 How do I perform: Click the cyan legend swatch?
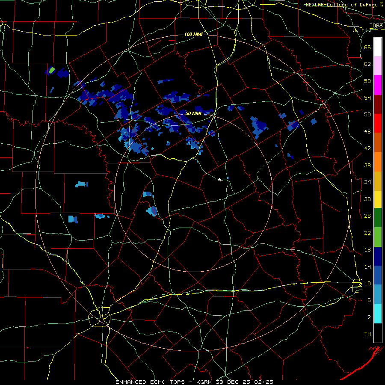378,314
